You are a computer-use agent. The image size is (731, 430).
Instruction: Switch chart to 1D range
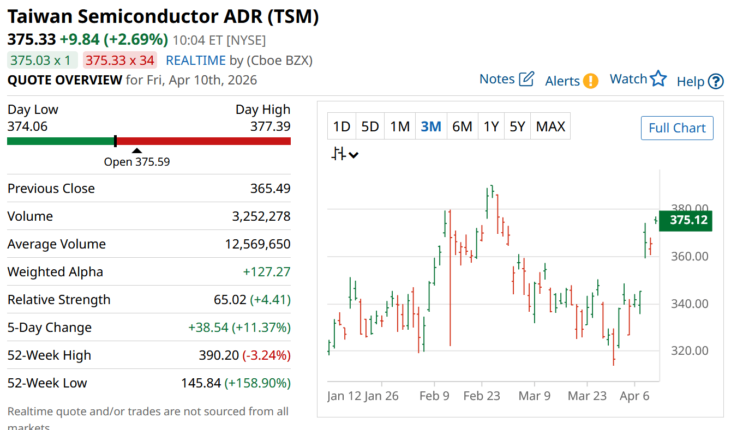click(341, 126)
